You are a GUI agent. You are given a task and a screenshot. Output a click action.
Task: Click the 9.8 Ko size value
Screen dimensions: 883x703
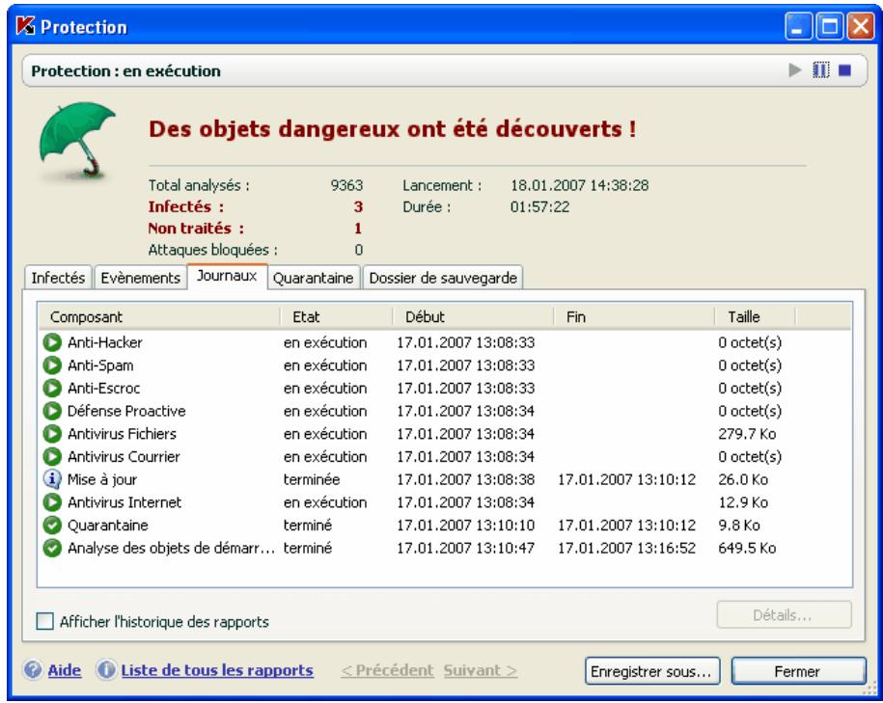(x=739, y=526)
